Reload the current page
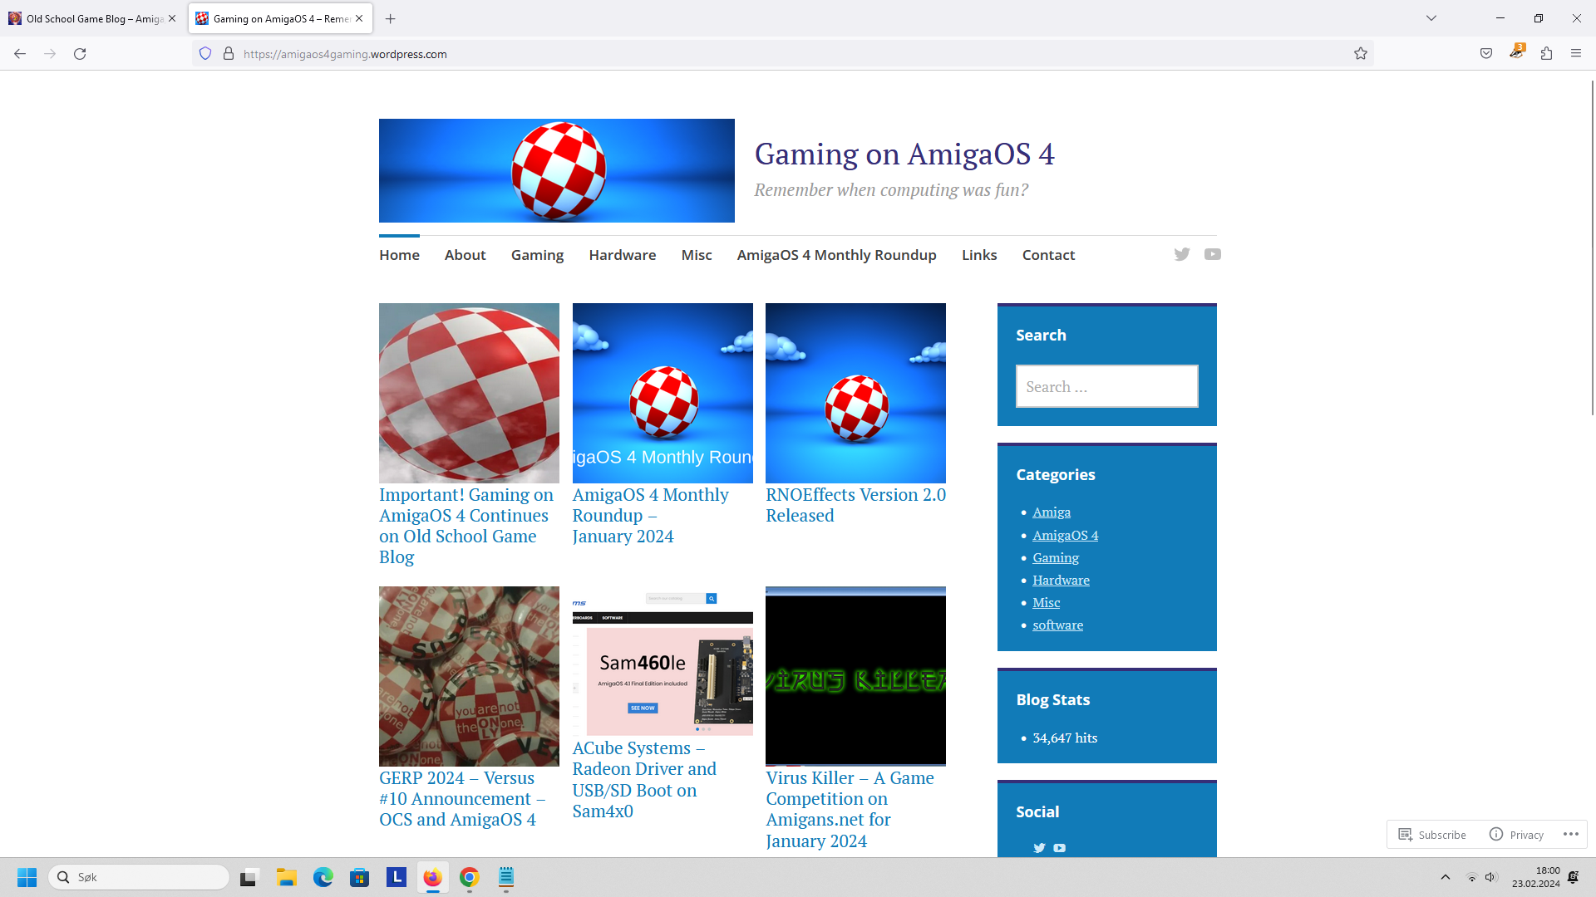Image resolution: width=1596 pixels, height=897 pixels. 80,54
